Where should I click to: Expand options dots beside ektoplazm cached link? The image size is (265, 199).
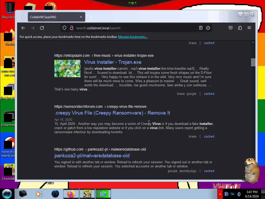click(200, 94)
